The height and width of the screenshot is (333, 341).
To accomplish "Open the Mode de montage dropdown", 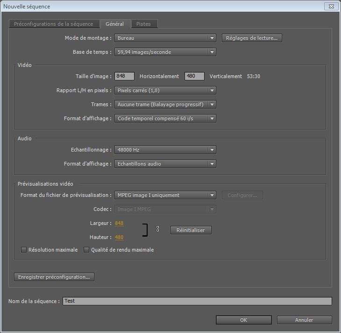I will (165, 38).
